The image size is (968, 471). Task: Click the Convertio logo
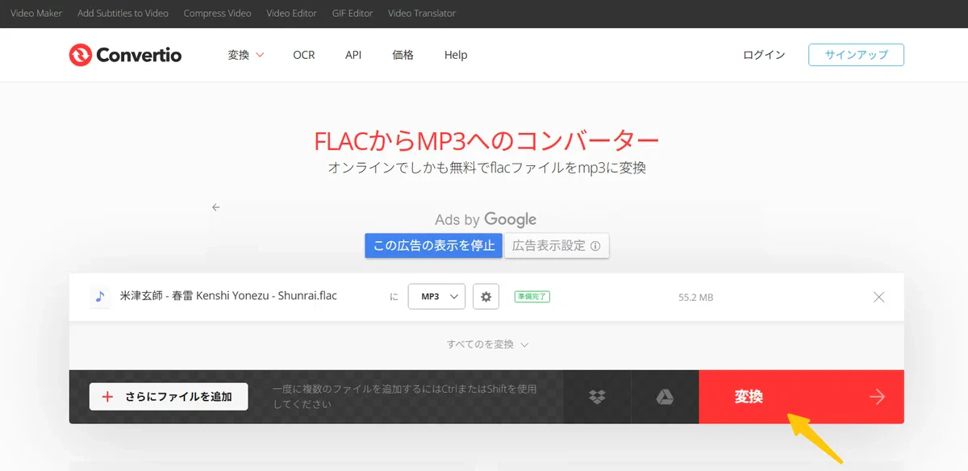(x=125, y=55)
